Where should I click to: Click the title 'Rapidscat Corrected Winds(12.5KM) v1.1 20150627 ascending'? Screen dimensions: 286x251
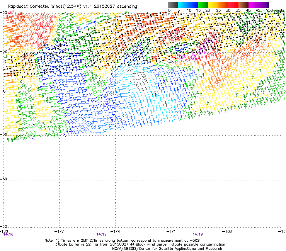[72, 7]
